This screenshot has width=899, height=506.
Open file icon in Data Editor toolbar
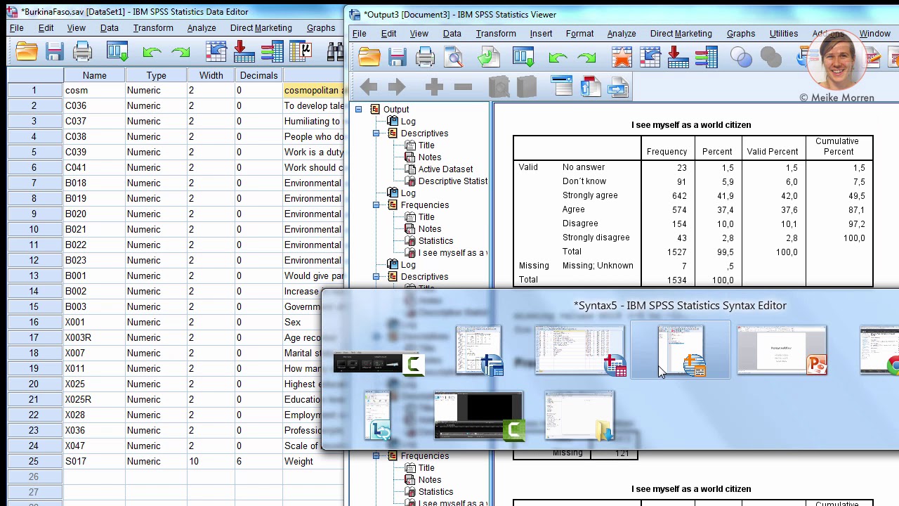[x=26, y=51]
